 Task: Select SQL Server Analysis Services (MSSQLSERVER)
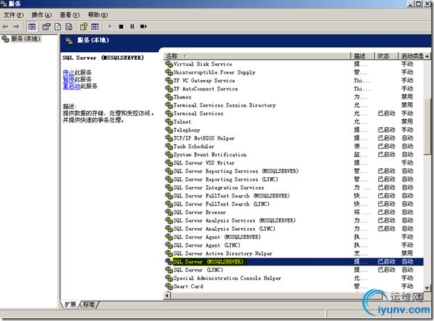click(294, 221)
